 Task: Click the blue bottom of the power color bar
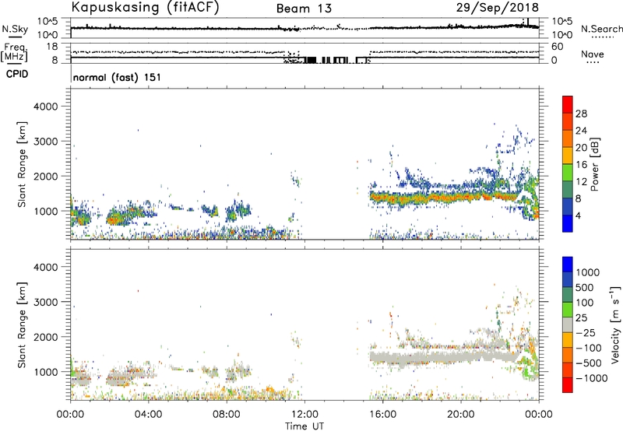[568, 223]
